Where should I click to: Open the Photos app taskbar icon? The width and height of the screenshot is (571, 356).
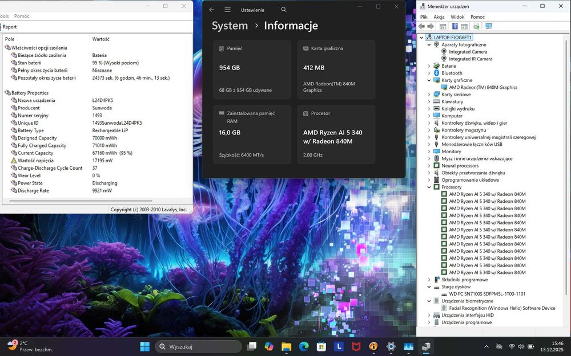[409, 346]
